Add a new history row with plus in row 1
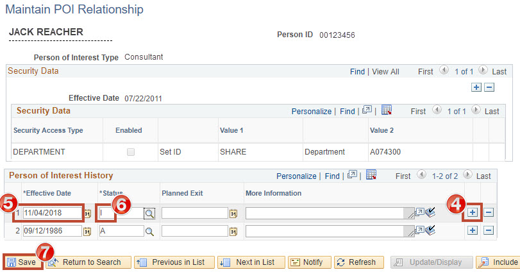520x279 pixels. 472,212
